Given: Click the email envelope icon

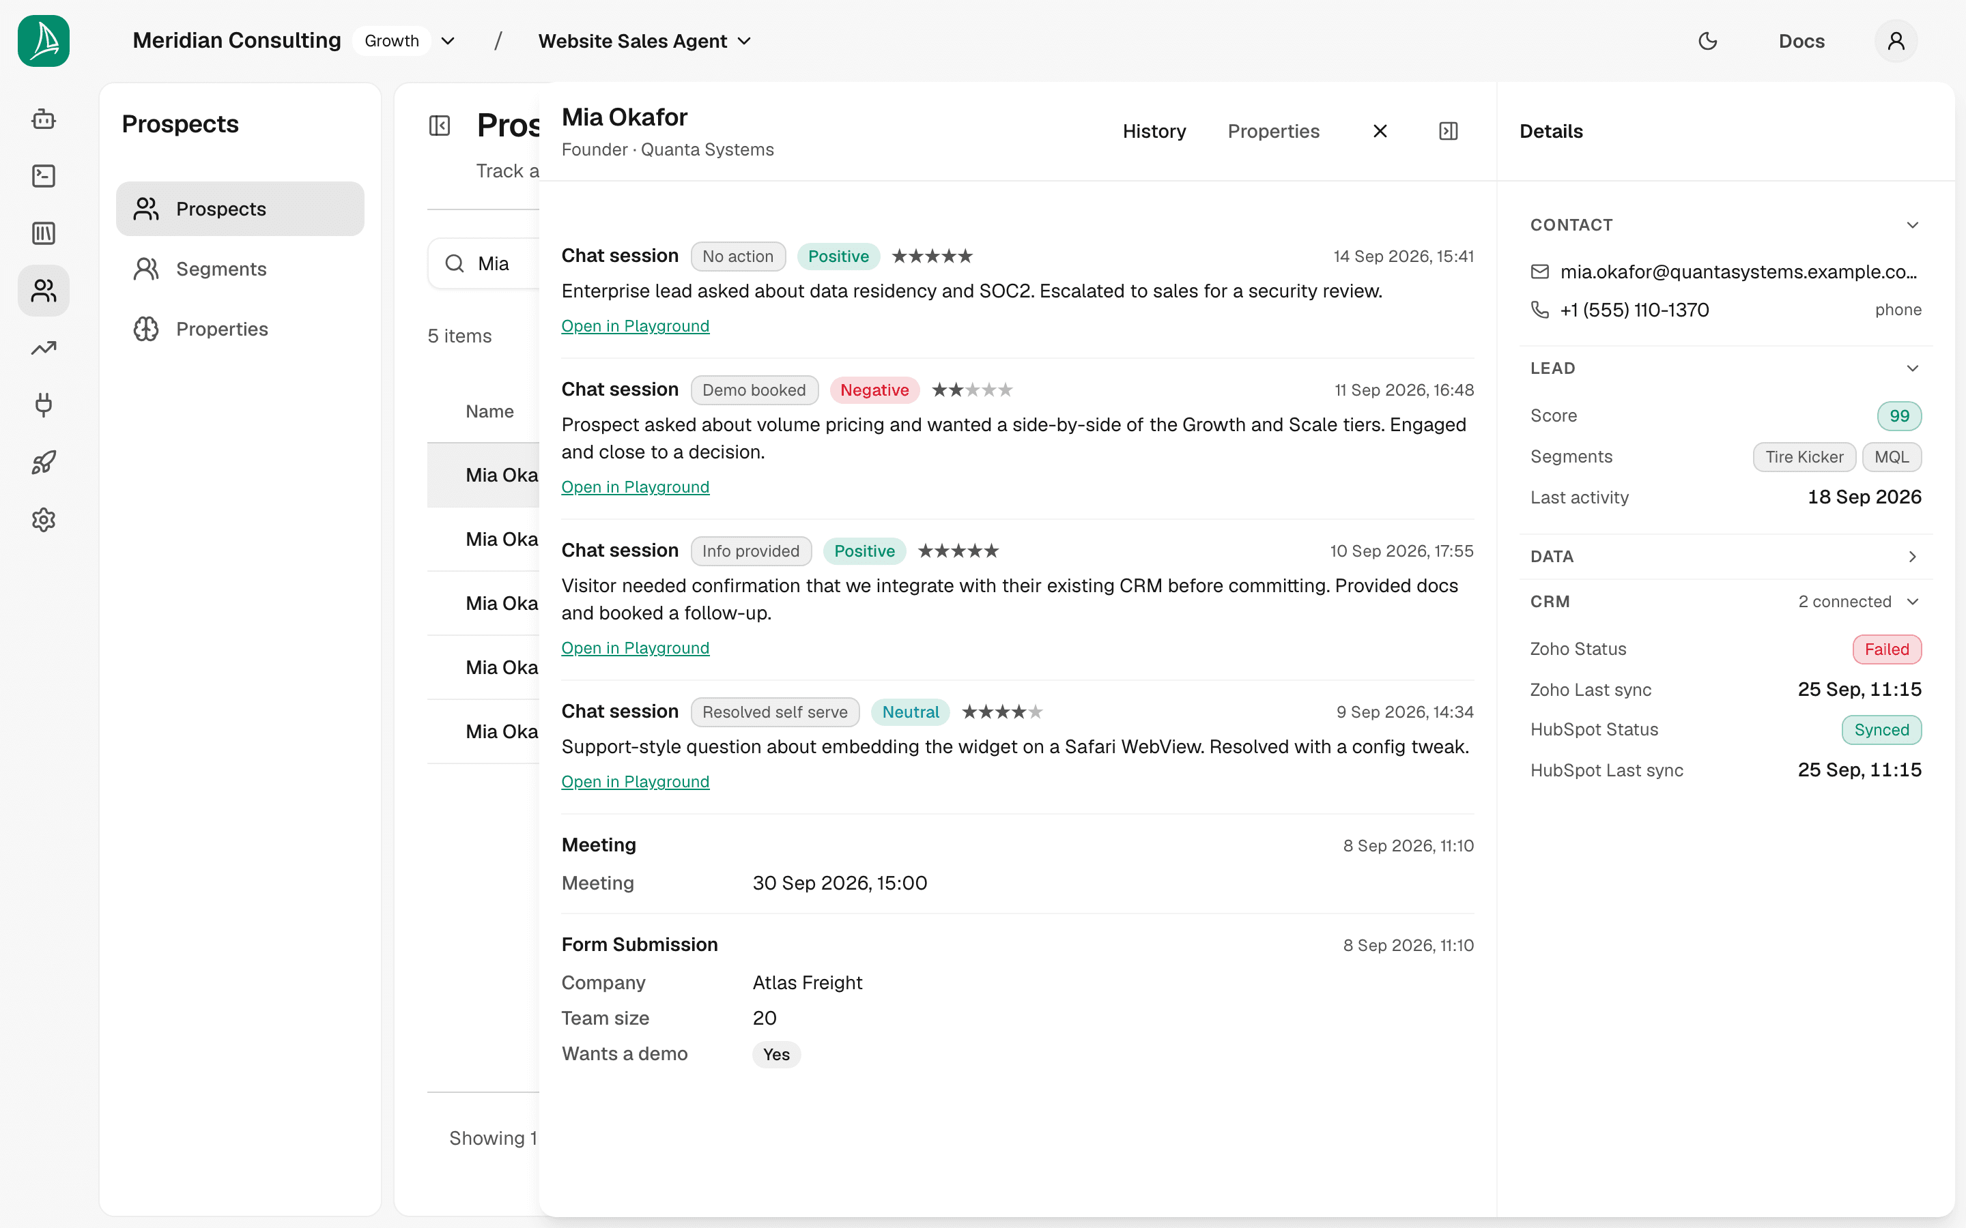Looking at the screenshot, I should 1539,272.
